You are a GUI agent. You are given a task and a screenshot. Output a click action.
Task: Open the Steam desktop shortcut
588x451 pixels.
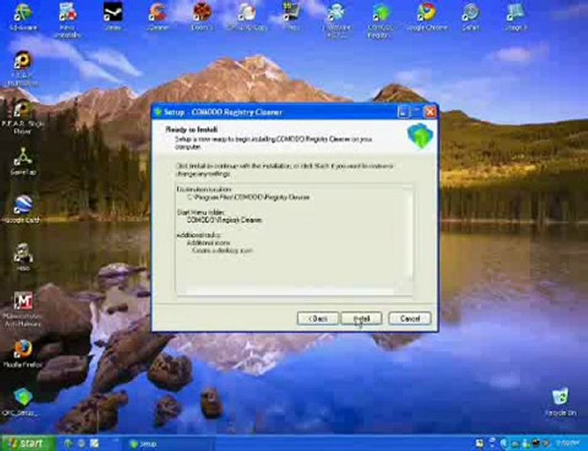[113, 17]
